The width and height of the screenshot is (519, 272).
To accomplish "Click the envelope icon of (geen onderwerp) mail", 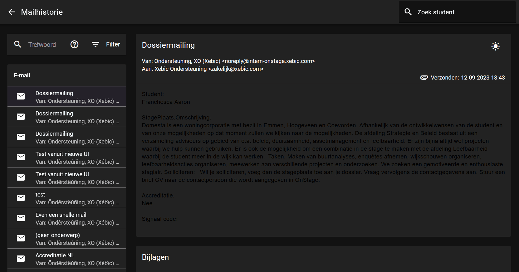I will [21, 238].
